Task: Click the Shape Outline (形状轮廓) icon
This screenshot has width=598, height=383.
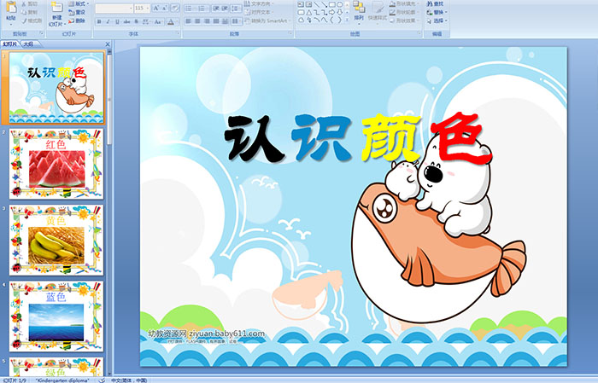Action: [392, 12]
